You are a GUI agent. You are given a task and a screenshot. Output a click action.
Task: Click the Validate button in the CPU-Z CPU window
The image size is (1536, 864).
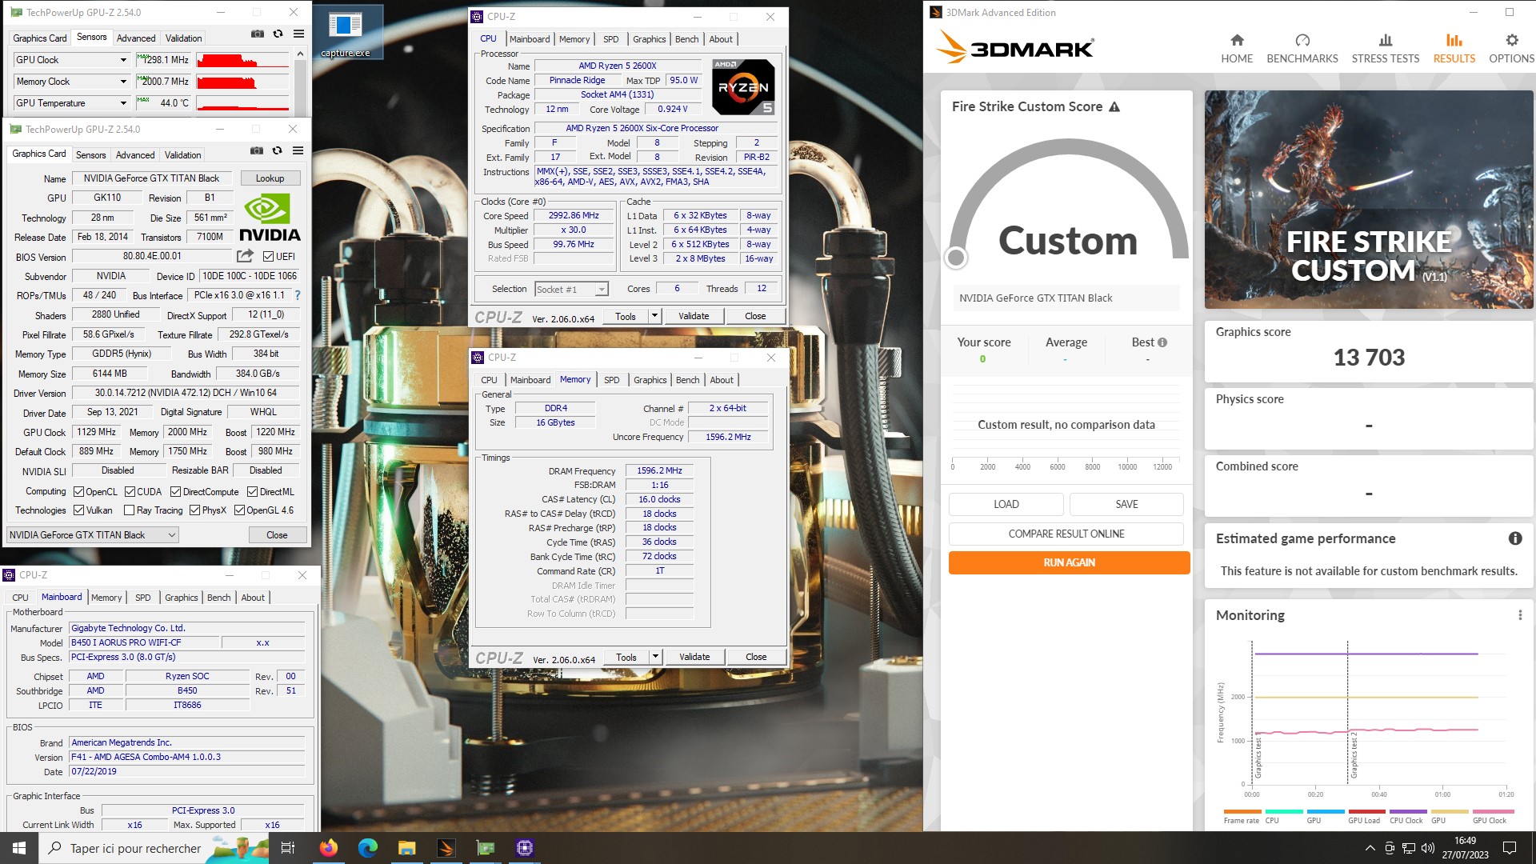(x=694, y=316)
